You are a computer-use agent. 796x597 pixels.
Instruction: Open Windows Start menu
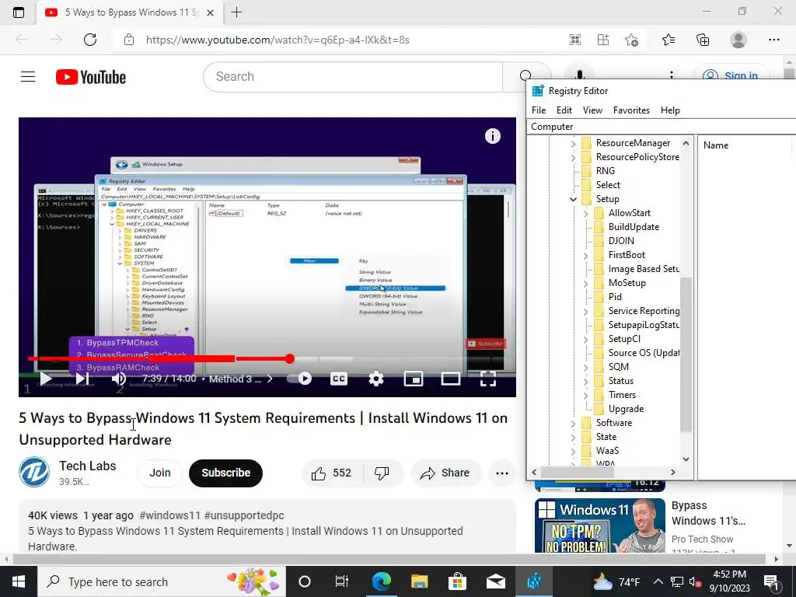click(x=19, y=581)
